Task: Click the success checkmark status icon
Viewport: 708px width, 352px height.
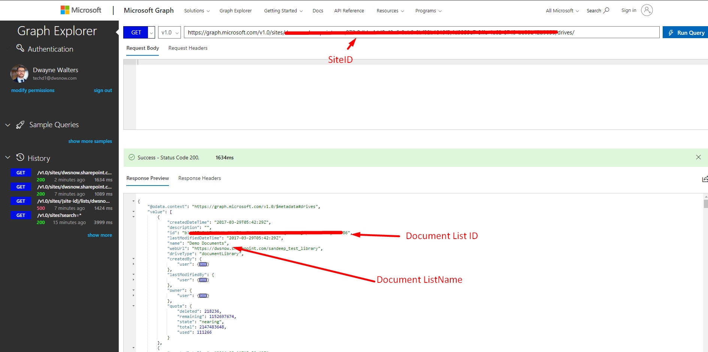Action: tap(131, 157)
